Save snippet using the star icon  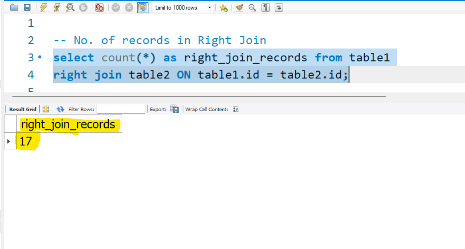coord(223,8)
